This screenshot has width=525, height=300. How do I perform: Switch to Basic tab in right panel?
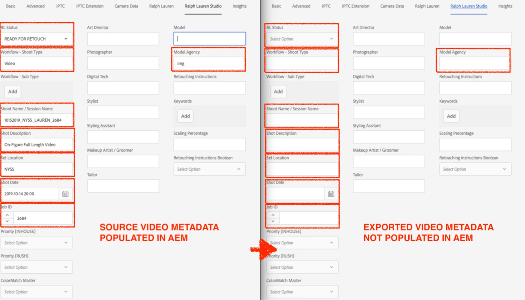(276, 6)
